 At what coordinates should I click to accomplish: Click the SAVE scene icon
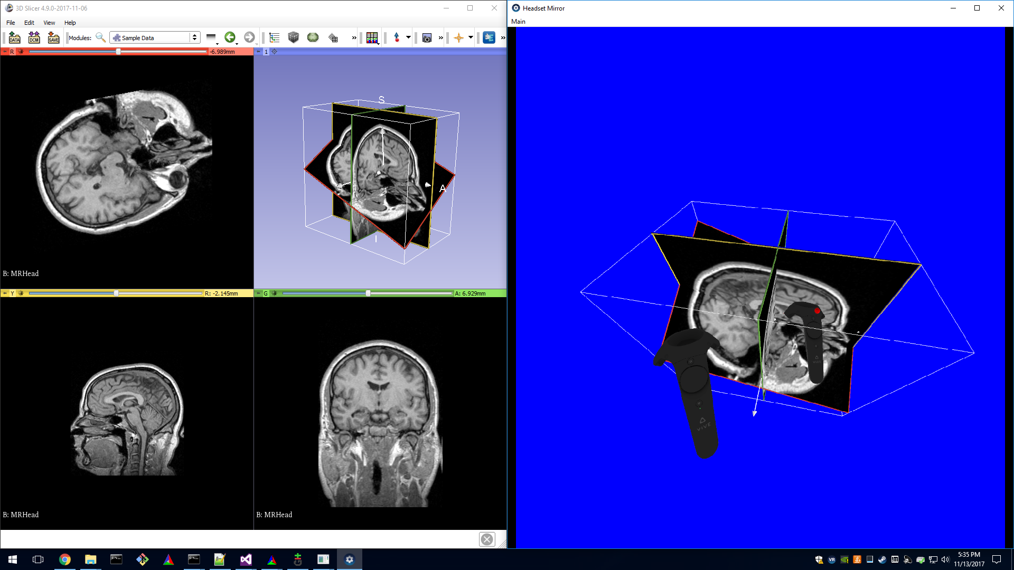[x=53, y=37]
